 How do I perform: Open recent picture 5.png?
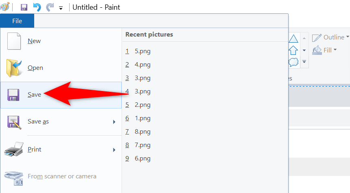pyautogui.click(x=142, y=51)
